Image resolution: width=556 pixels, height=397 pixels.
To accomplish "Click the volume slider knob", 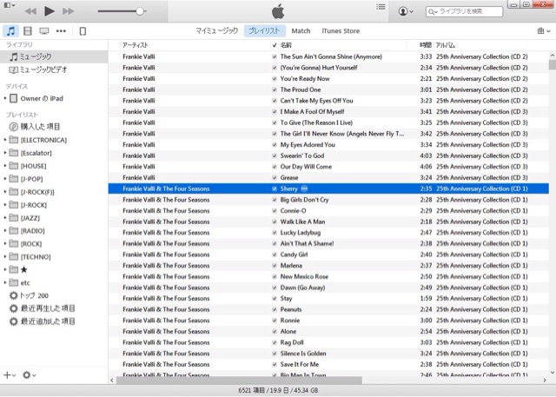I will 140,11.
